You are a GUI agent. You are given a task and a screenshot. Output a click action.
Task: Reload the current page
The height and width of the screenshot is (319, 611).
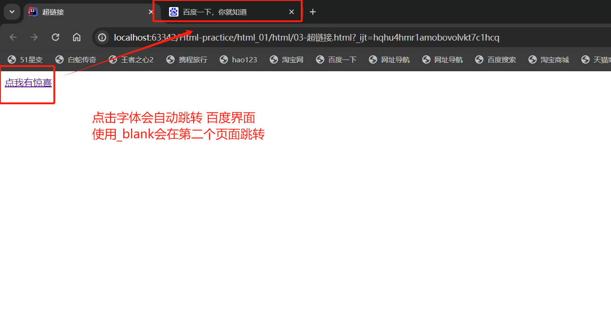coord(55,37)
